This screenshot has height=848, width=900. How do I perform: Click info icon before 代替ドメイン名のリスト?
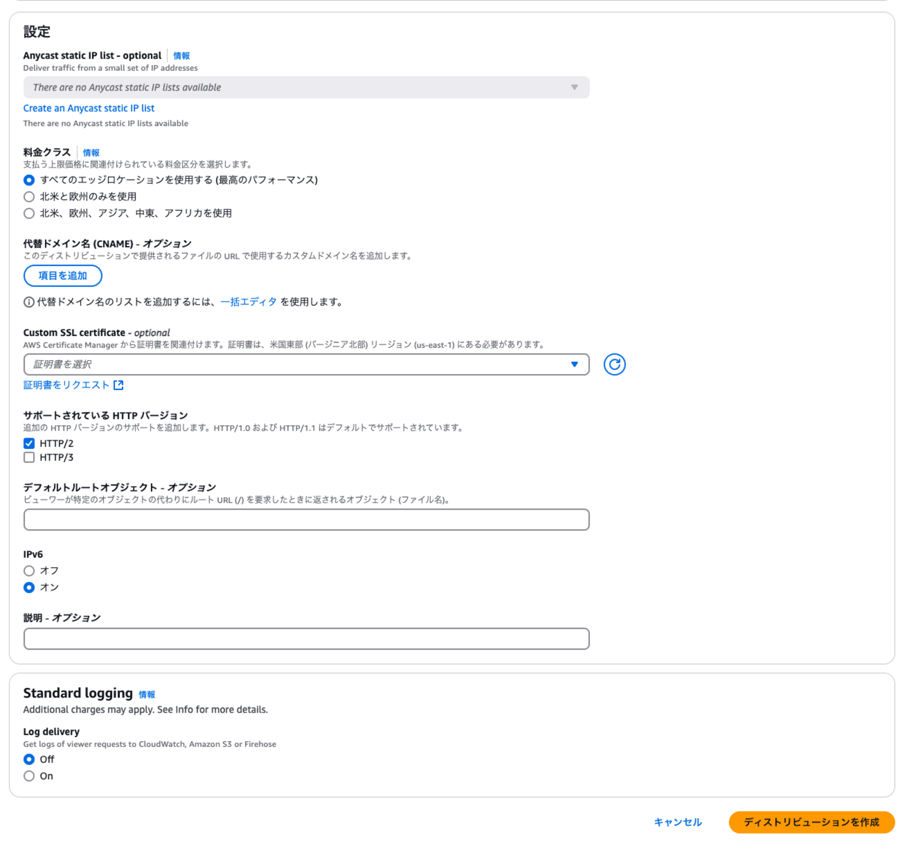[29, 302]
